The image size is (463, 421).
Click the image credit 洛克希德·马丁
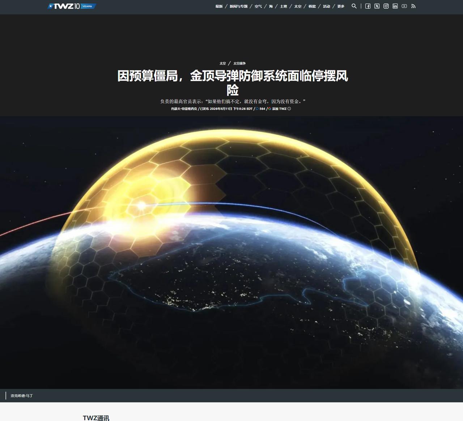click(x=22, y=396)
